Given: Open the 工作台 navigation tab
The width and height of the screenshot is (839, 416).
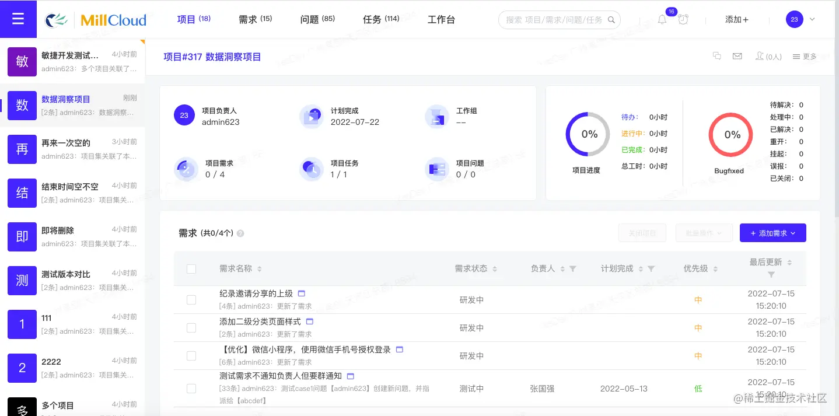Looking at the screenshot, I should pos(441,19).
